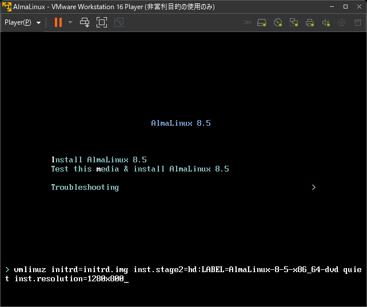
Task: Pause the virtual machine with the orange button
Action: [58, 22]
